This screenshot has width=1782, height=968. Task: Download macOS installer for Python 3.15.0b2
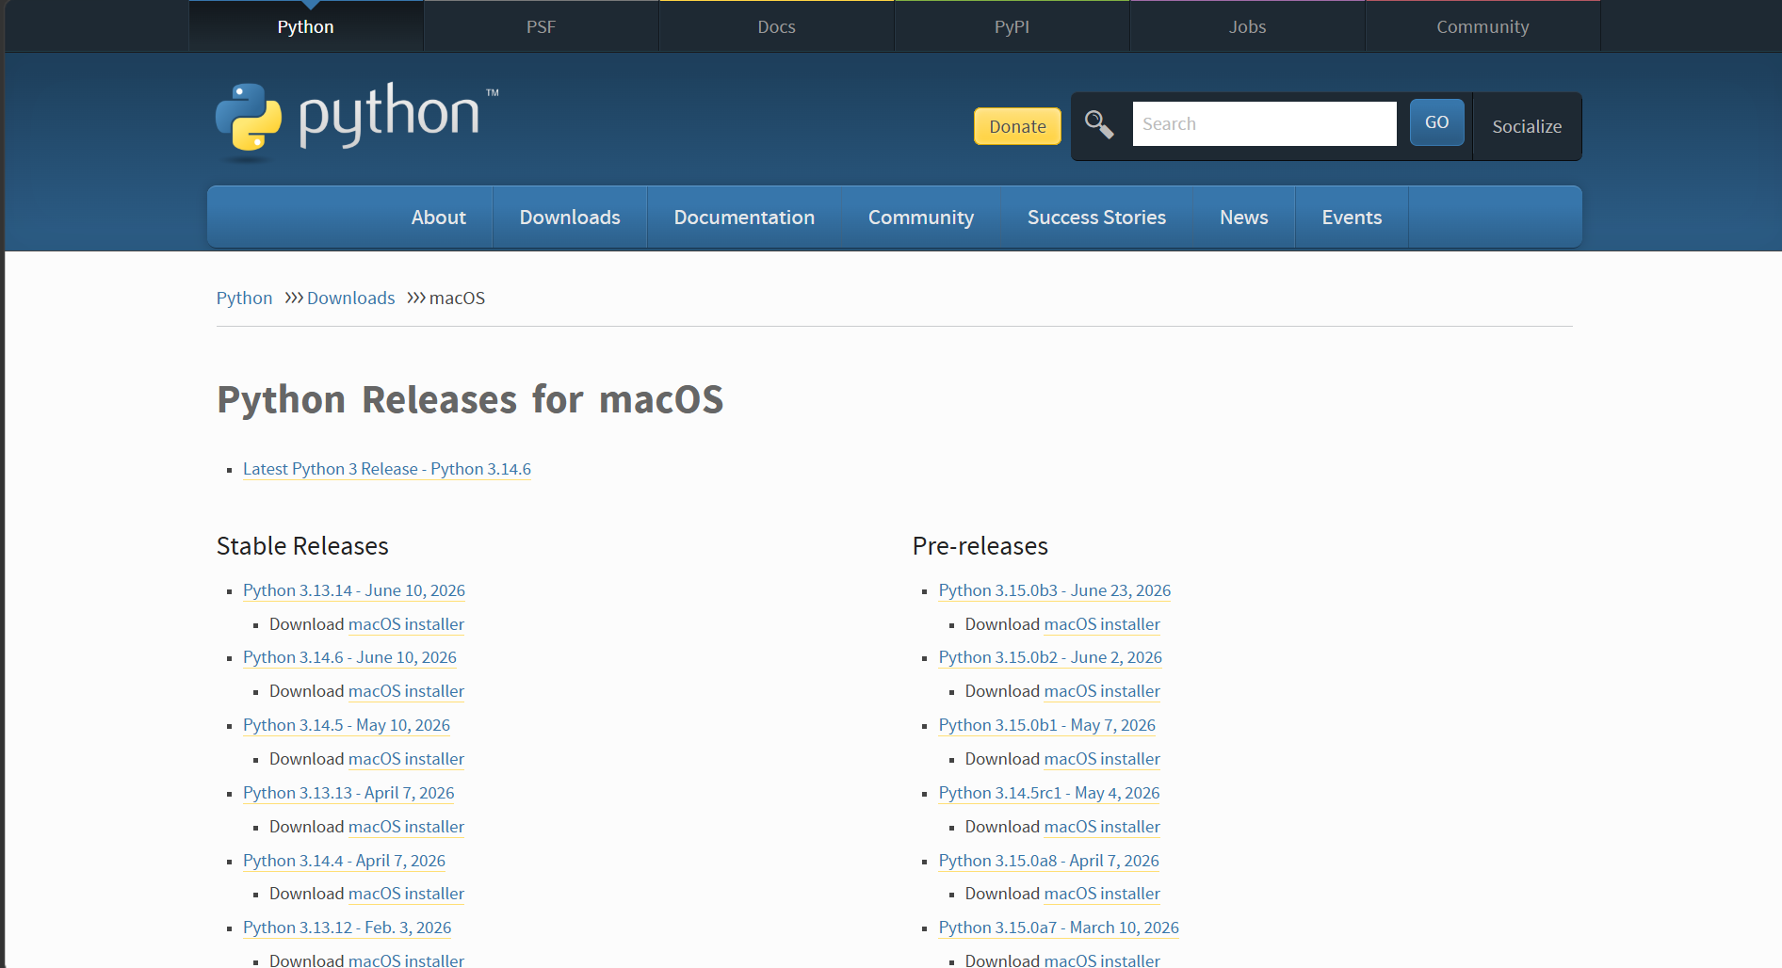click(1102, 691)
